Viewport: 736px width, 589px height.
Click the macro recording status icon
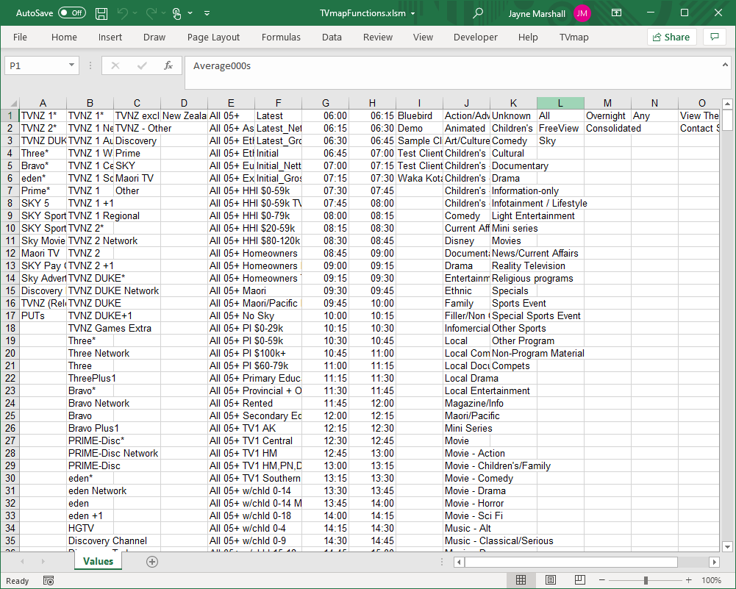49,581
